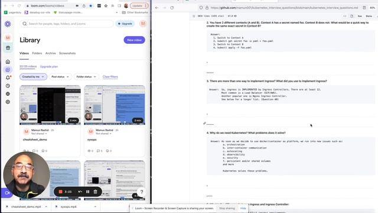Open the file outline icon on GitHub
Screen dimensions: 378x213
click(194, 16)
